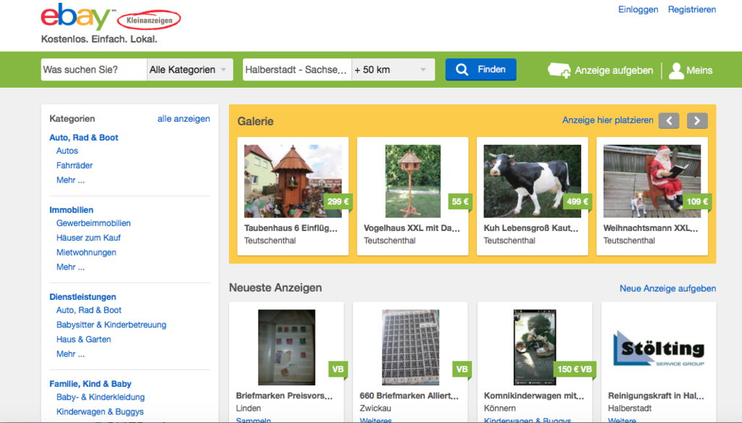Viewport: 742px width, 423px height.
Task: Open the Meins menu
Action: tap(699, 70)
